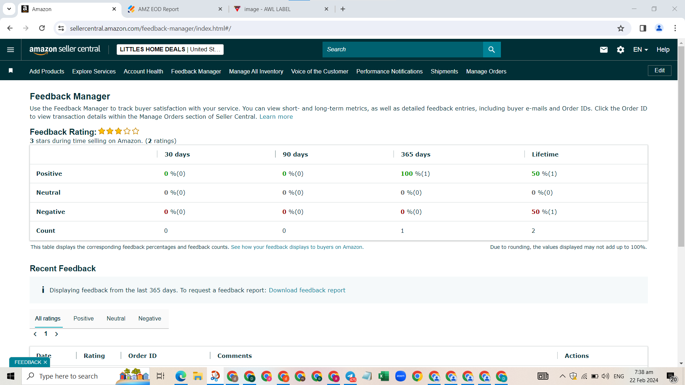Click Feedback Manager in the navigation bar
685x385 pixels.
pos(196,71)
